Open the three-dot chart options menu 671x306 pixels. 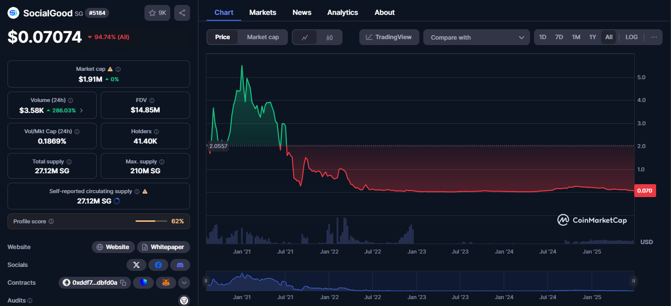pyautogui.click(x=654, y=37)
